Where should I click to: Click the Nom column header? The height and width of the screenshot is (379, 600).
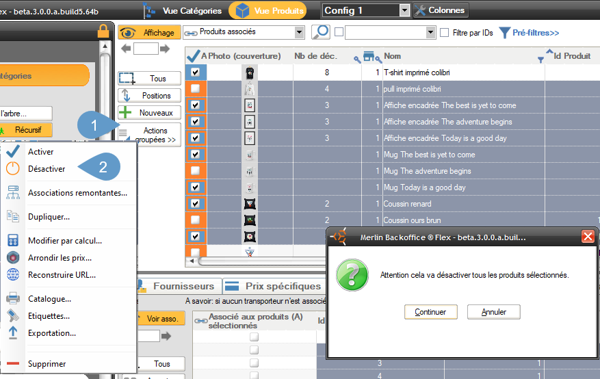coord(393,56)
